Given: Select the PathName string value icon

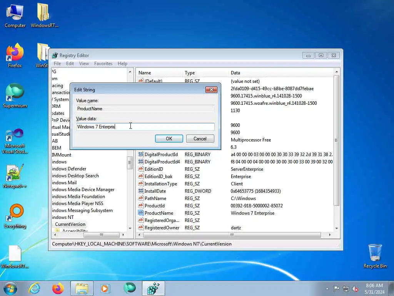Looking at the screenshot, I should [141, 198].
